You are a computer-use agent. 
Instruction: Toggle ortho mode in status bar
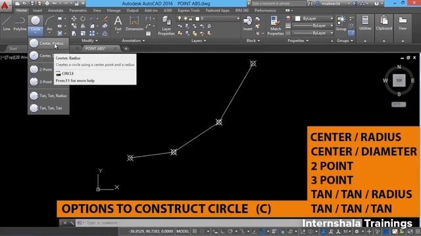tap(223, 231)
